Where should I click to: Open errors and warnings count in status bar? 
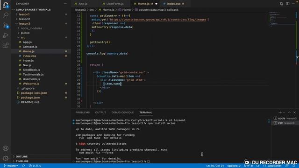pos(35,166)
